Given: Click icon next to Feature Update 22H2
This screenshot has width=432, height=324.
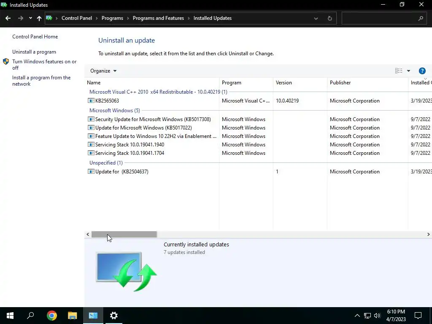Looking at the screenshot, I should [91, 136].
